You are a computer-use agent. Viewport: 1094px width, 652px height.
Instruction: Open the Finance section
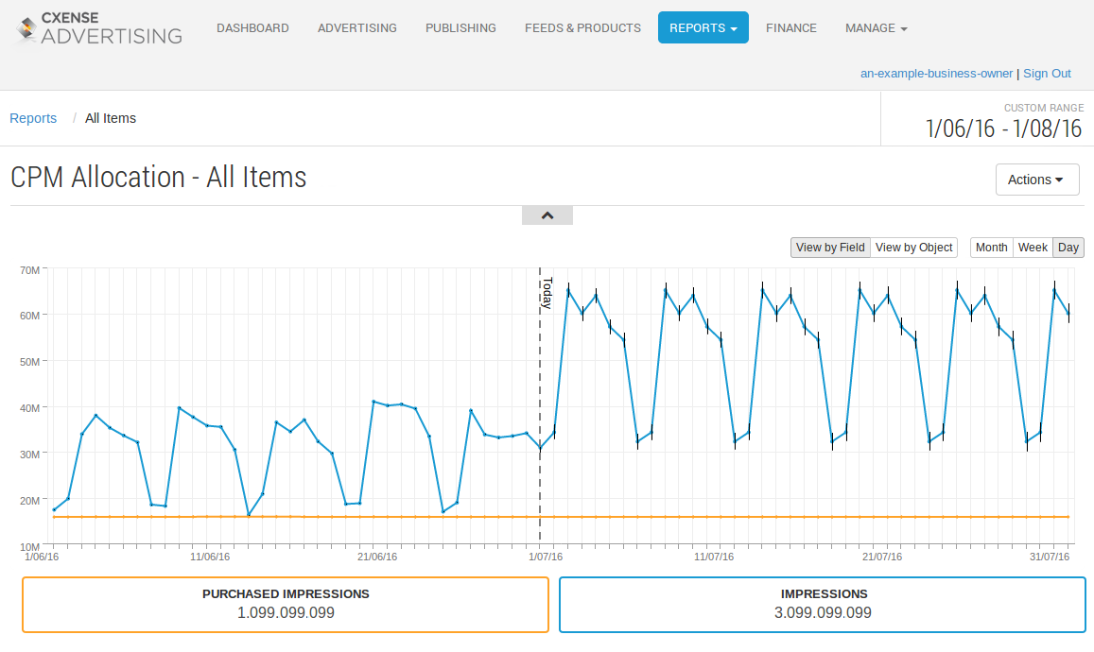click(x=791, y=28)
